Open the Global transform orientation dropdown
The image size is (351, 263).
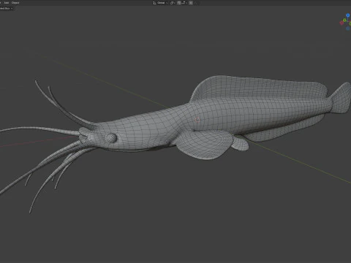coord(160,3)
